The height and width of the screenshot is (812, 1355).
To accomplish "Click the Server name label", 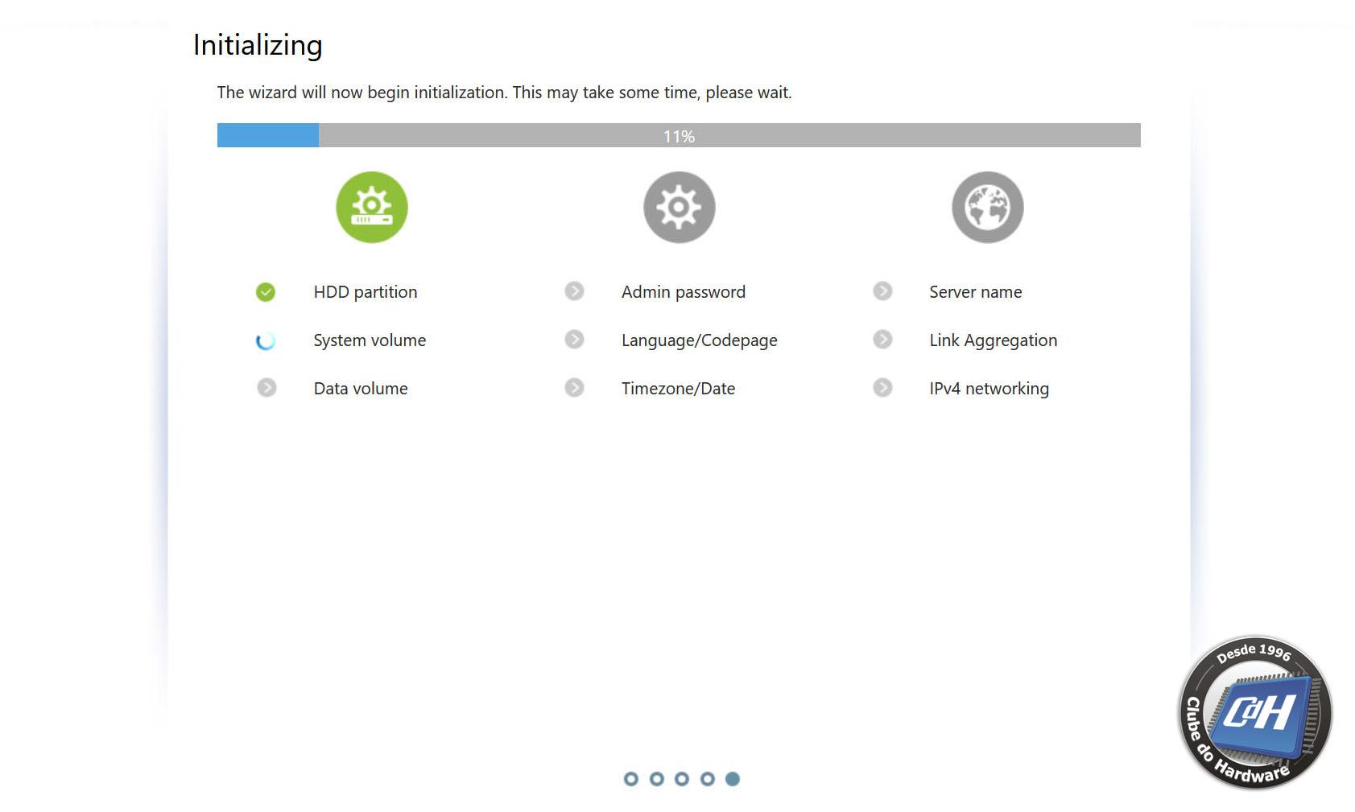I will (x=976, y=292).
